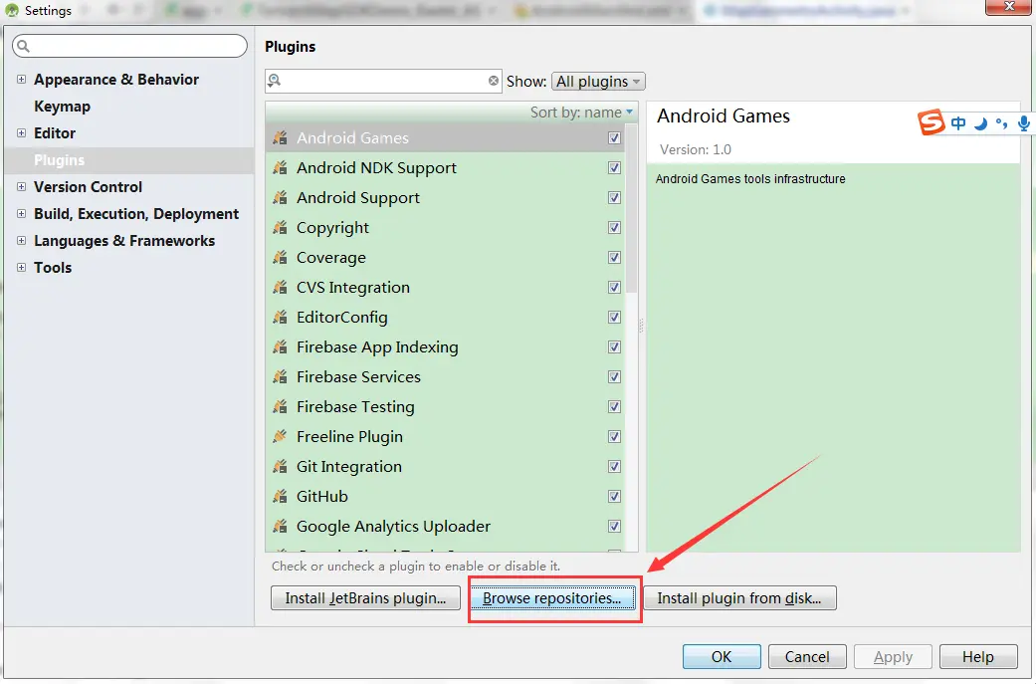The height and width of the screenshot is (684, 1036).
Task: Uncheck the Firebase Services checkbox
Action: click(x=614, y=376)
